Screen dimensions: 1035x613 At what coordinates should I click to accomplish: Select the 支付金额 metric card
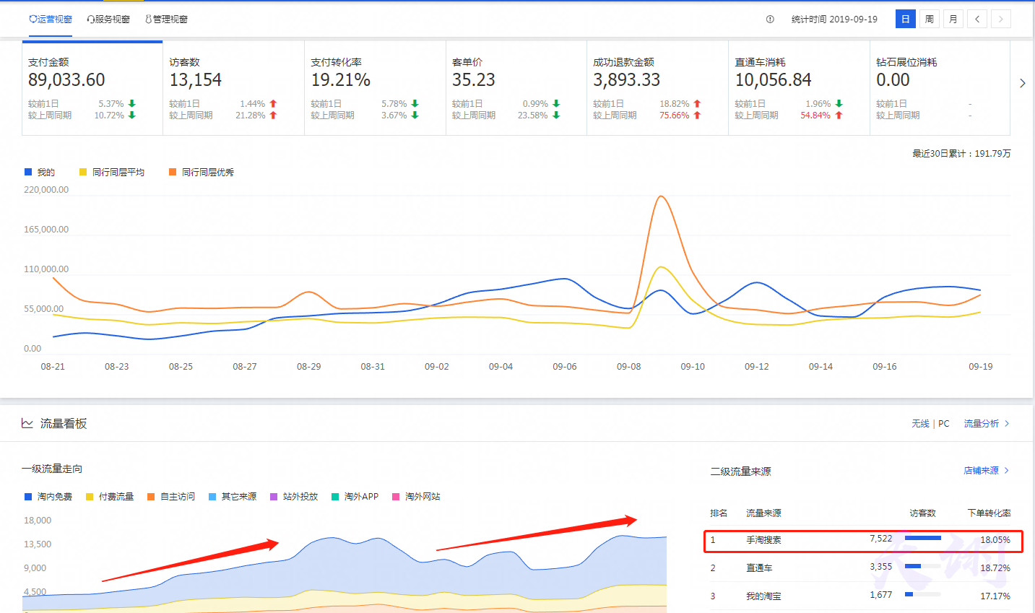click(92, 88)
